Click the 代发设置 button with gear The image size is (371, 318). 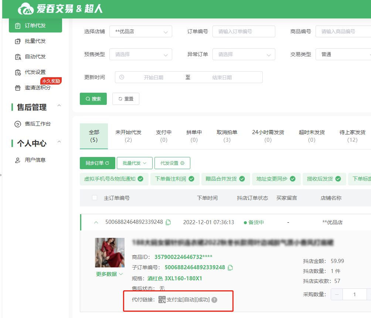tap(172, 163)
